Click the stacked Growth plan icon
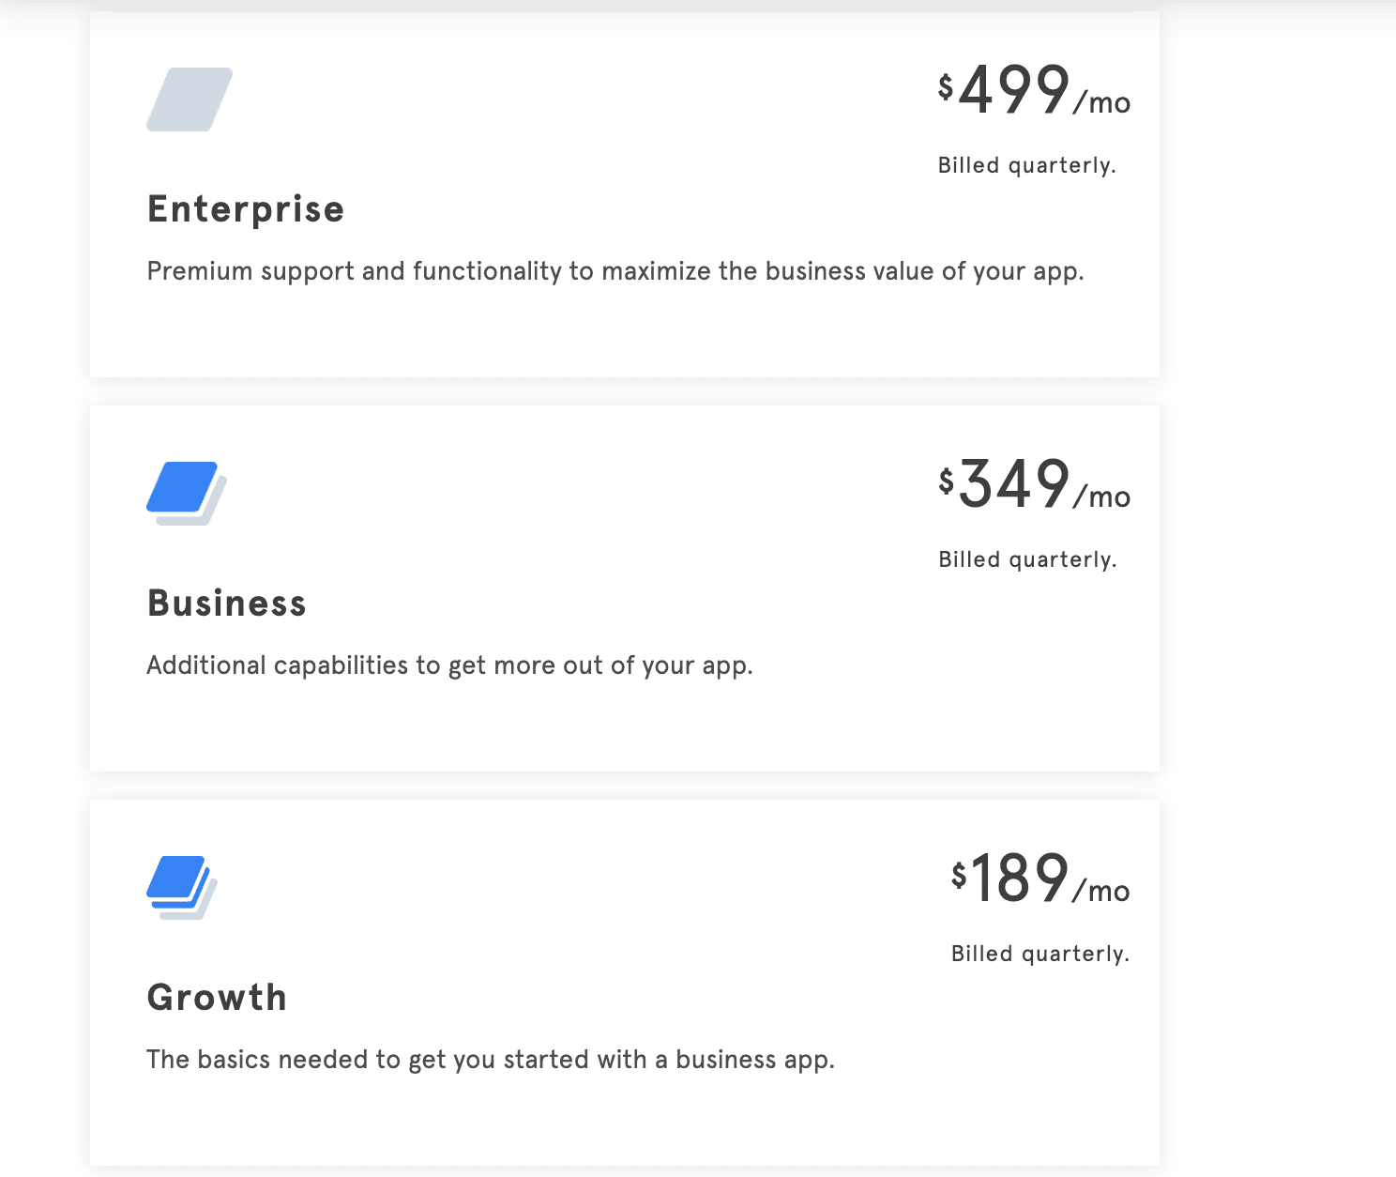Viewport: 1396px width, 1177px height. [182, 888]
